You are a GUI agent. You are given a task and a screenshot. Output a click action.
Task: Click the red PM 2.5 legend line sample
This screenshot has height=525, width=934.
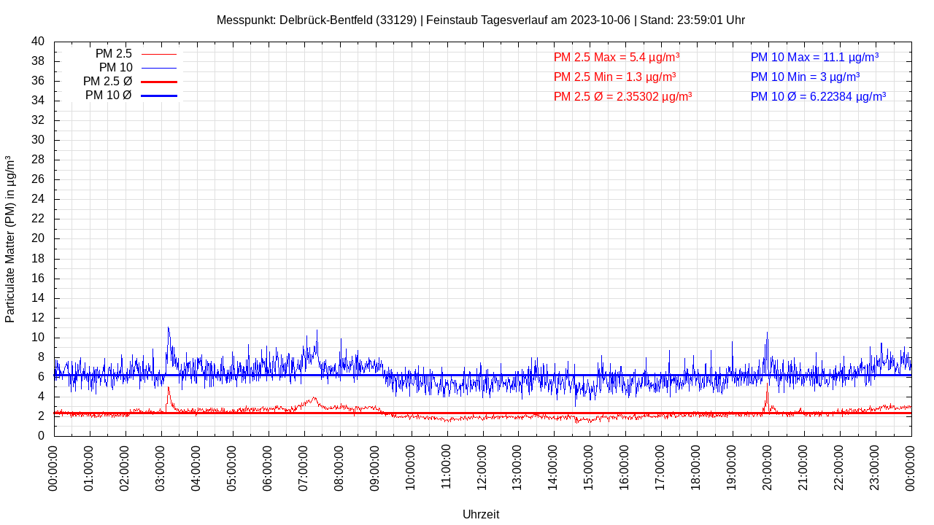coord(158,54)
